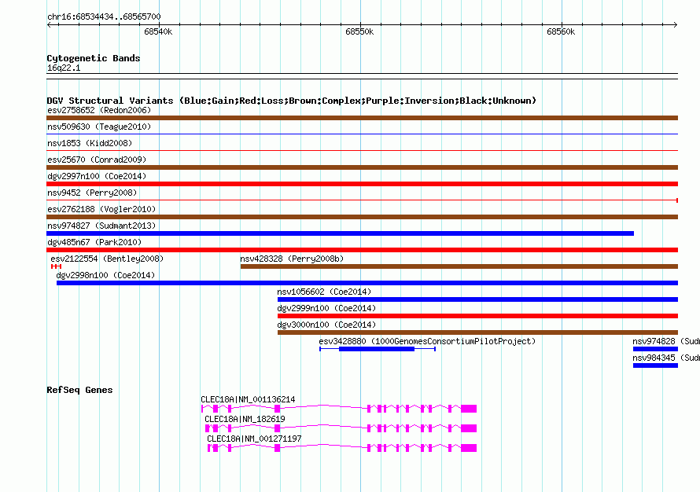700x492 pixels.
Task: Open transcript CLEC18A|NM_182619 label
Action: tap(245, 419)
